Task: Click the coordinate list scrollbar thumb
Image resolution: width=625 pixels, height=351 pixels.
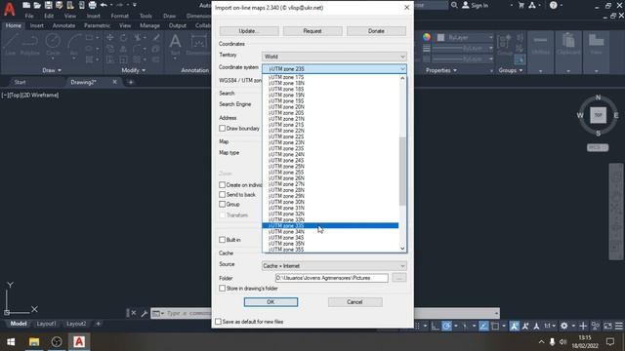Action: click(402, 172)
